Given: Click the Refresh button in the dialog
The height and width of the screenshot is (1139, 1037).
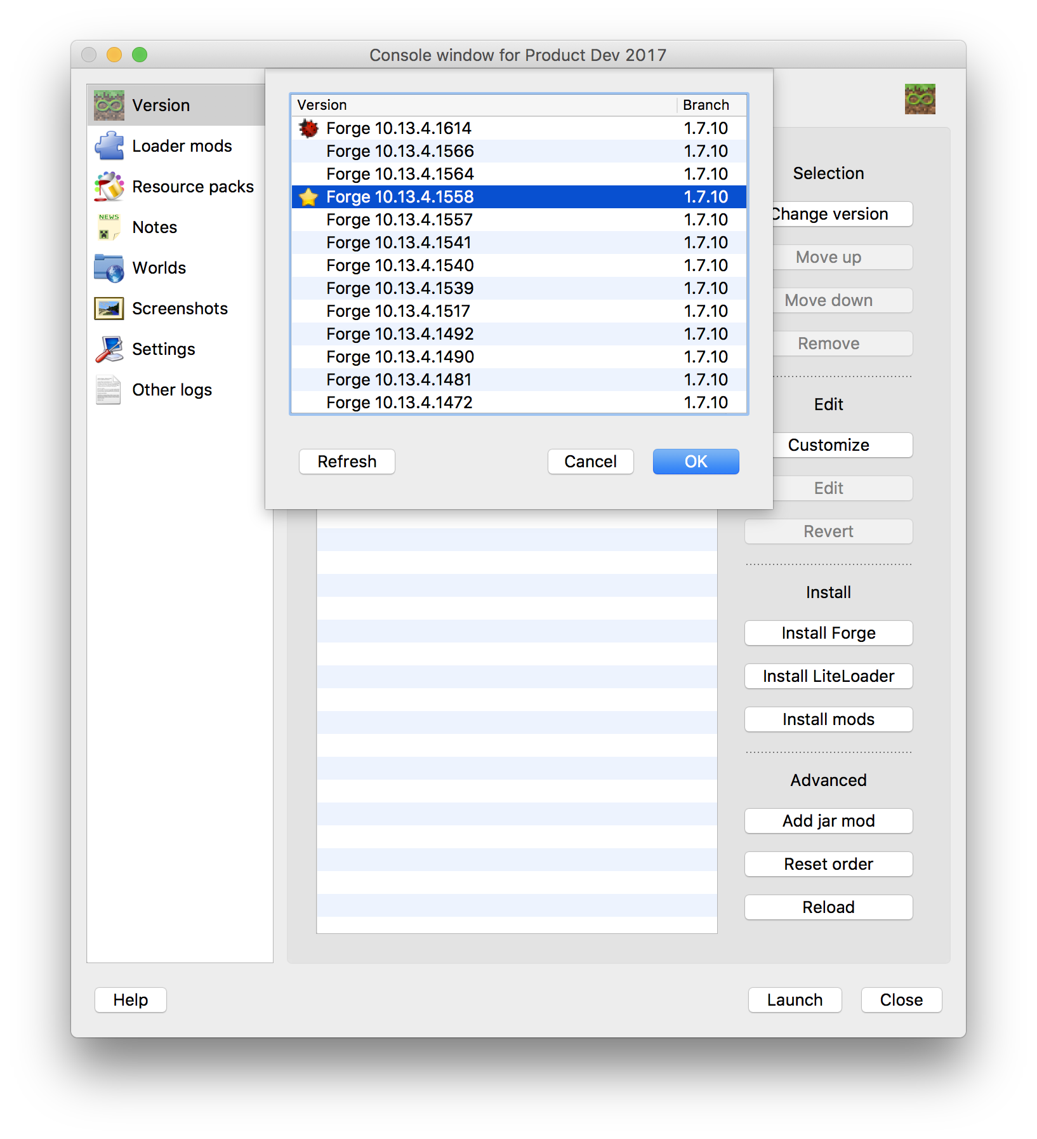Looking at the screenshot, I should (347, 462).
